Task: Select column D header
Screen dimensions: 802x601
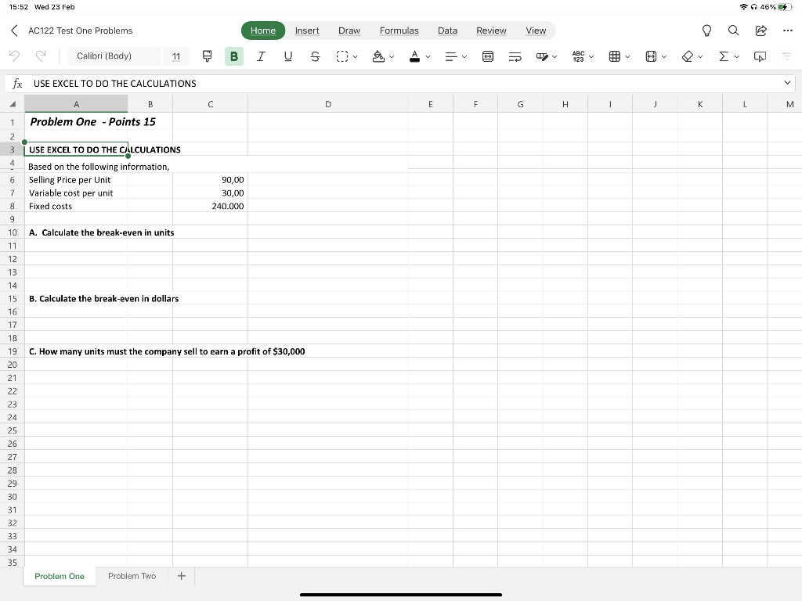Action: click(328, 104)
